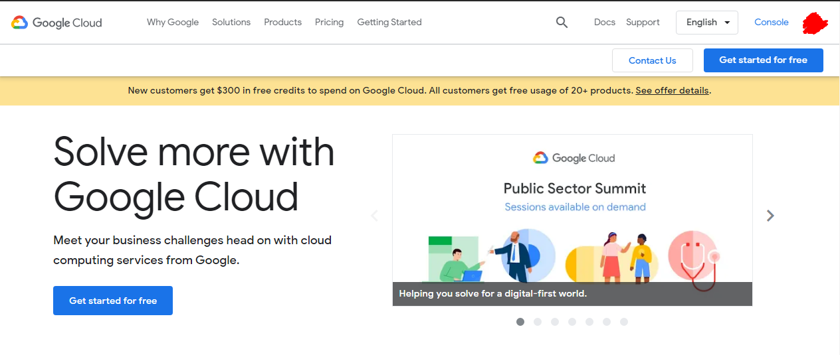Select the last carousel dot indicator

coord(624,322)
